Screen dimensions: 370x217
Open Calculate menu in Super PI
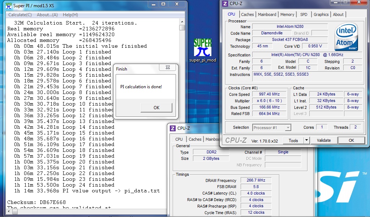[20, 14]
